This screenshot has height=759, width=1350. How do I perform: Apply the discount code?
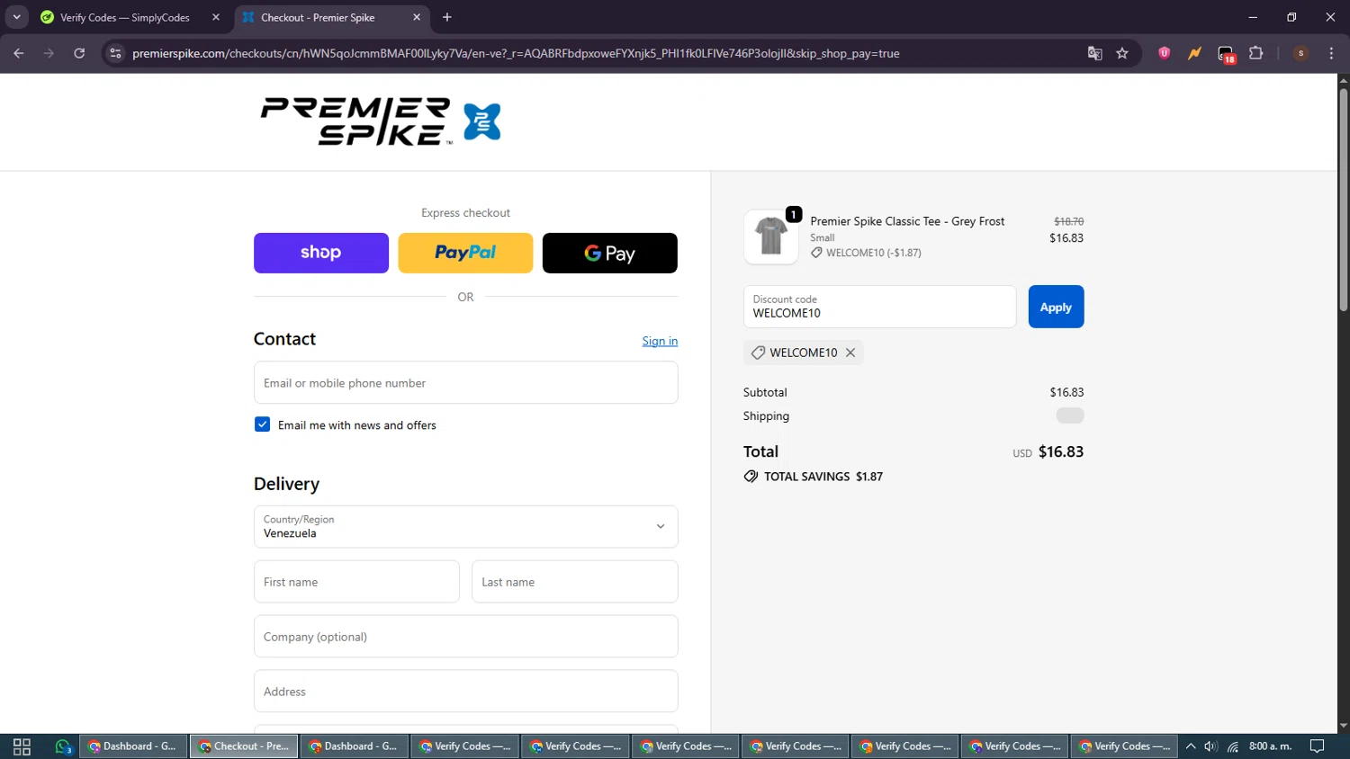coord(1056,307)
